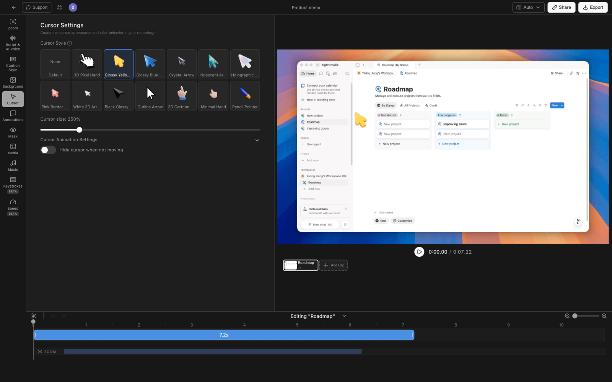This screenshot has height=382, width=612.
Task: Open the Speed beta panel
Action: pos(13,207)
